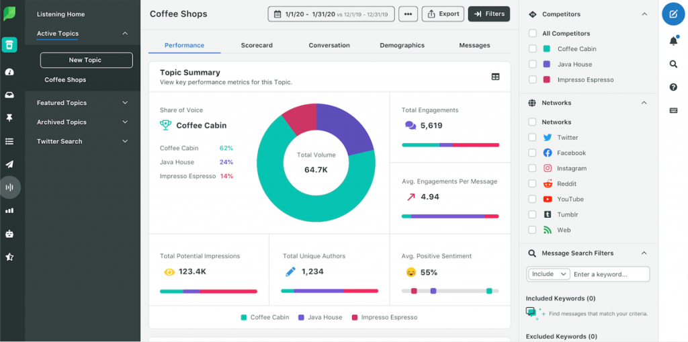Check the Java House competitor checkbox

coord(533,64)
